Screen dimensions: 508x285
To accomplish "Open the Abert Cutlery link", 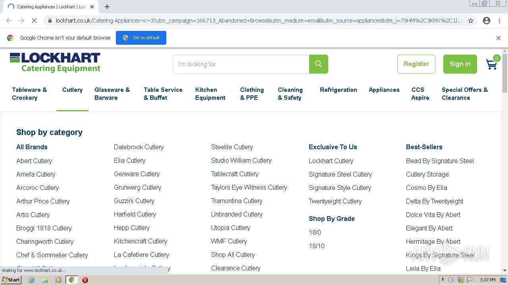I will click(x=34, y=161).
